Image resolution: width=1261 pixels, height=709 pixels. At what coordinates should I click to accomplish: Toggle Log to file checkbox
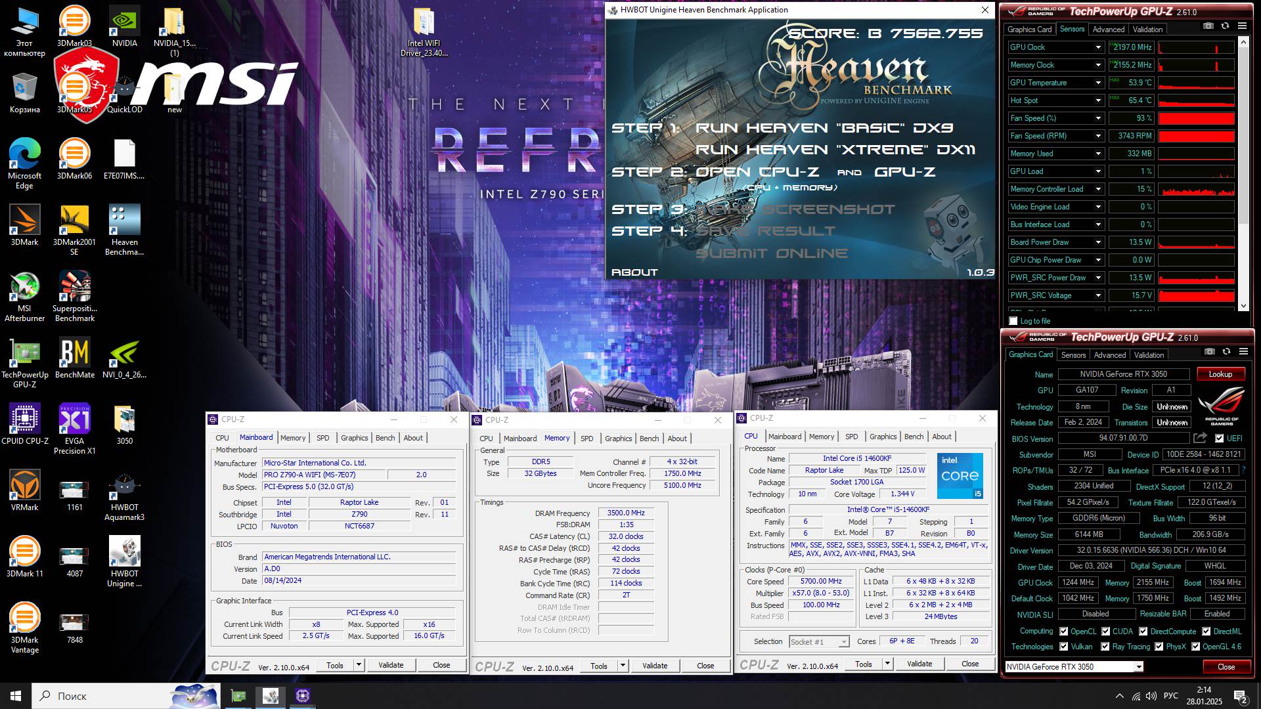(x=1013, y=321)
